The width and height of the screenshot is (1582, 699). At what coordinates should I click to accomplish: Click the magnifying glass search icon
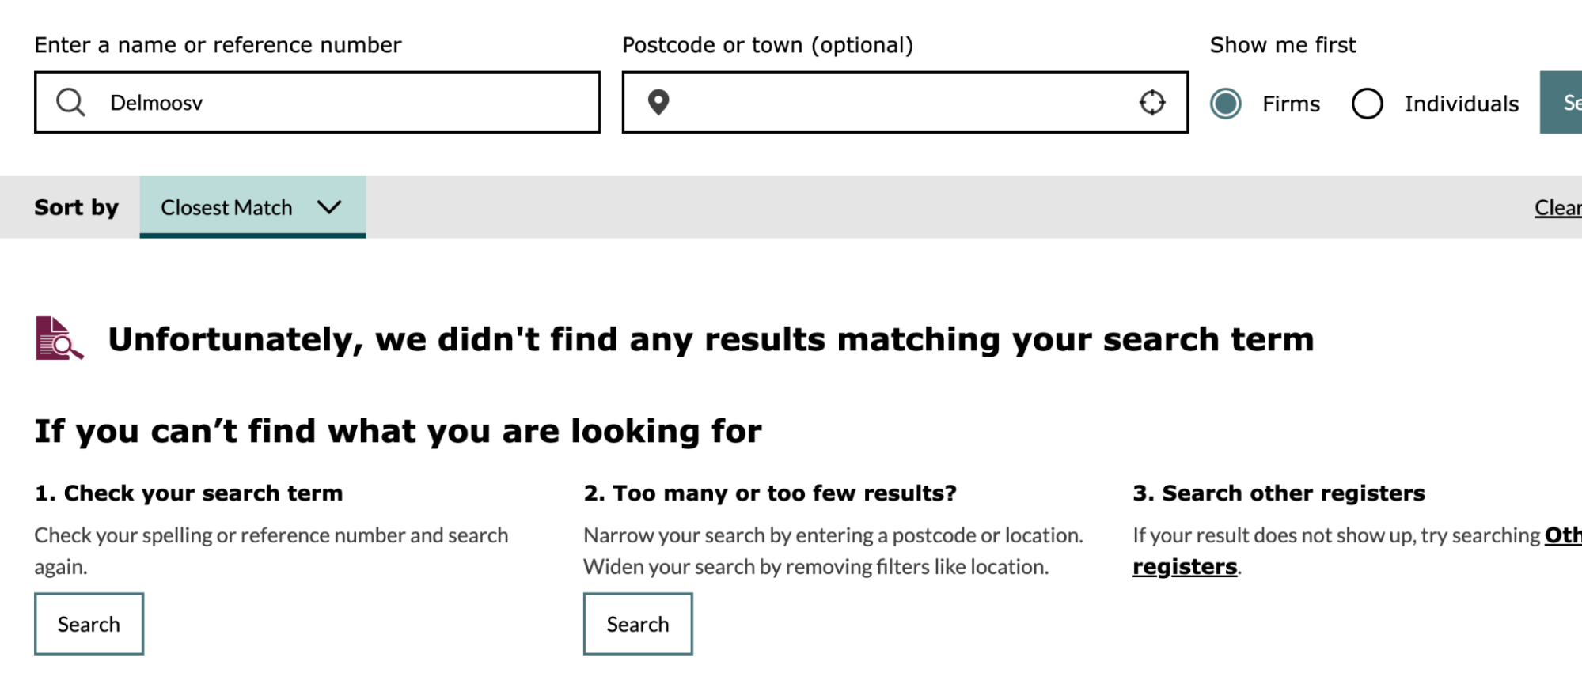pos(70,102)
